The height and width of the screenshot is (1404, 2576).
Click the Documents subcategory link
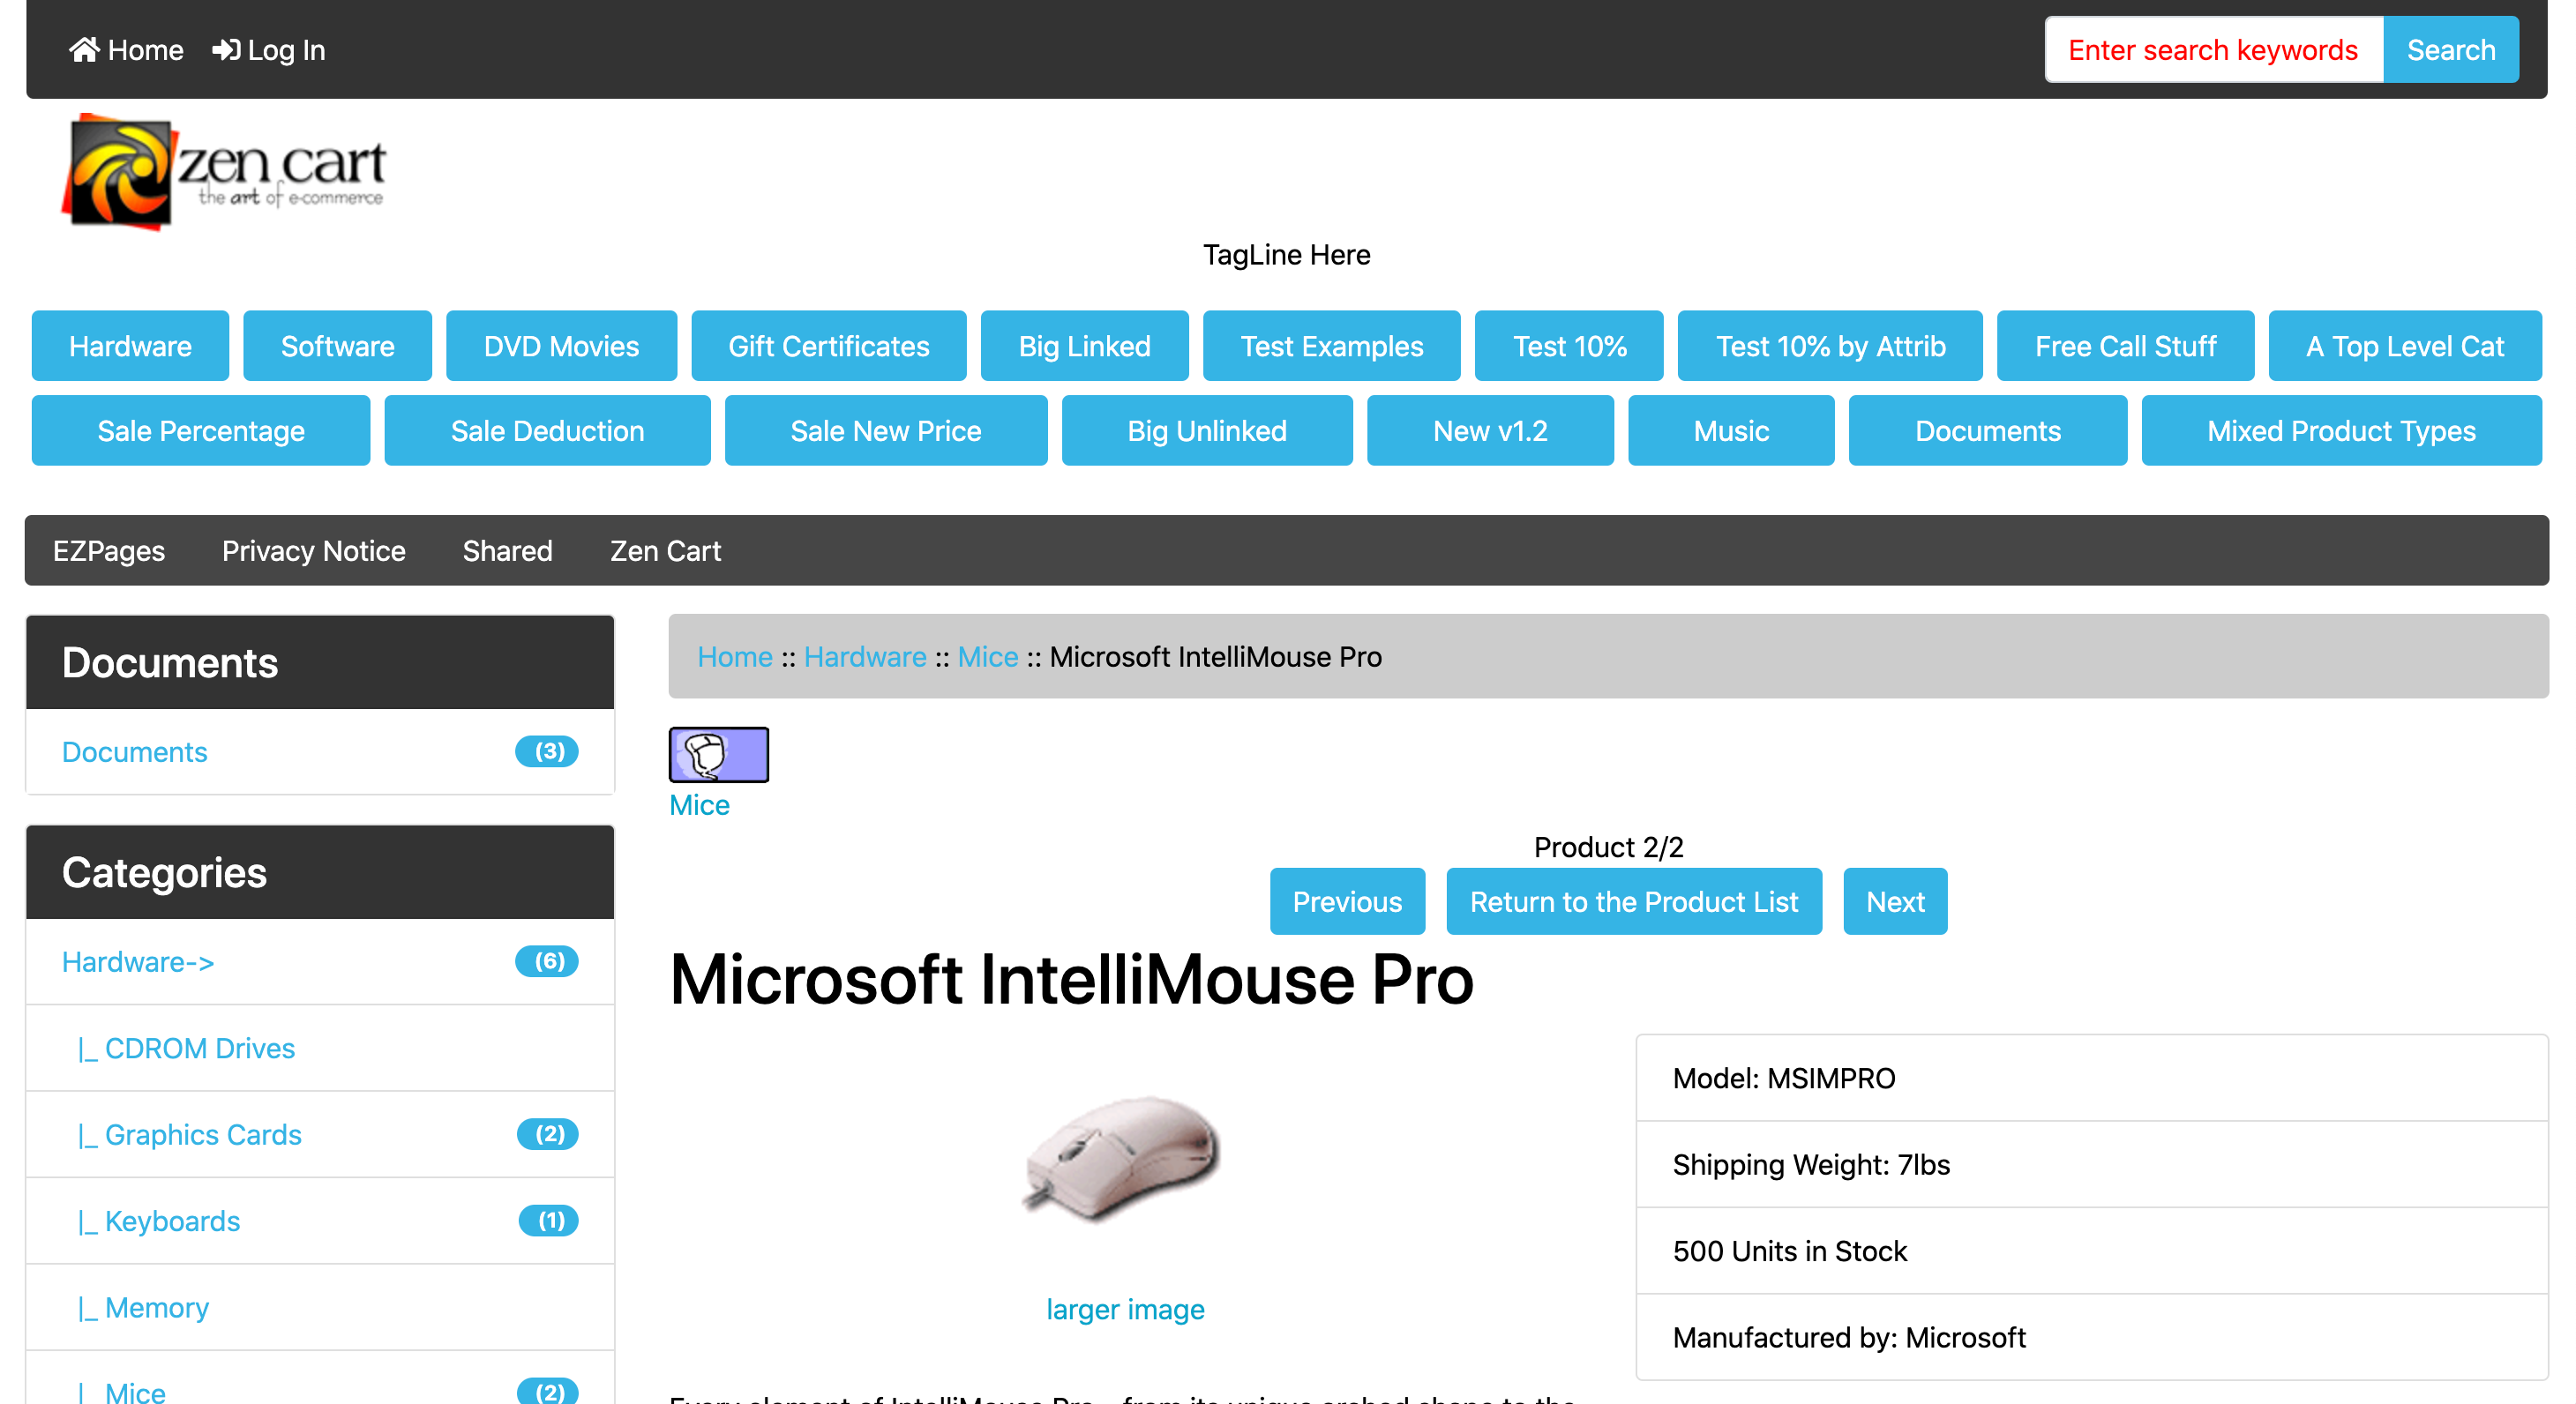tap(133, 751)
